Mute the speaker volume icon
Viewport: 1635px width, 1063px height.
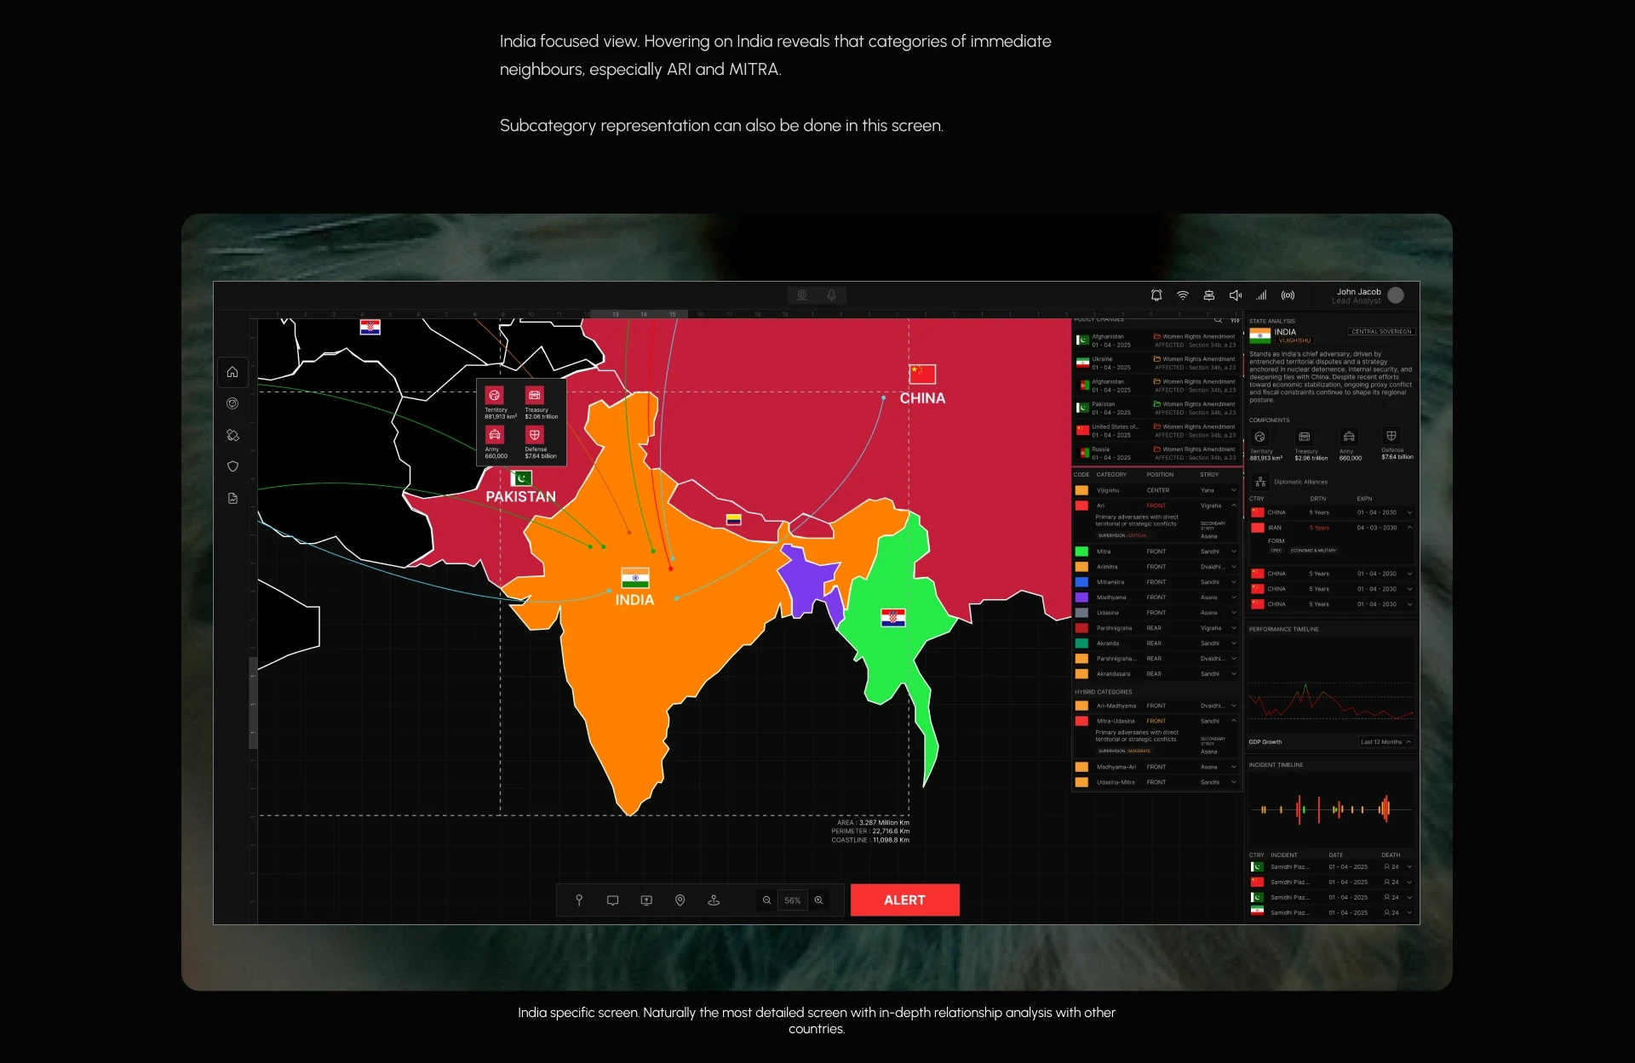pos(1236,295)
